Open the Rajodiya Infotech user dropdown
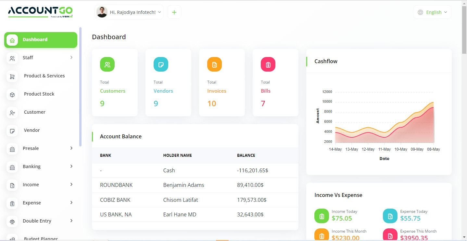 129,12
